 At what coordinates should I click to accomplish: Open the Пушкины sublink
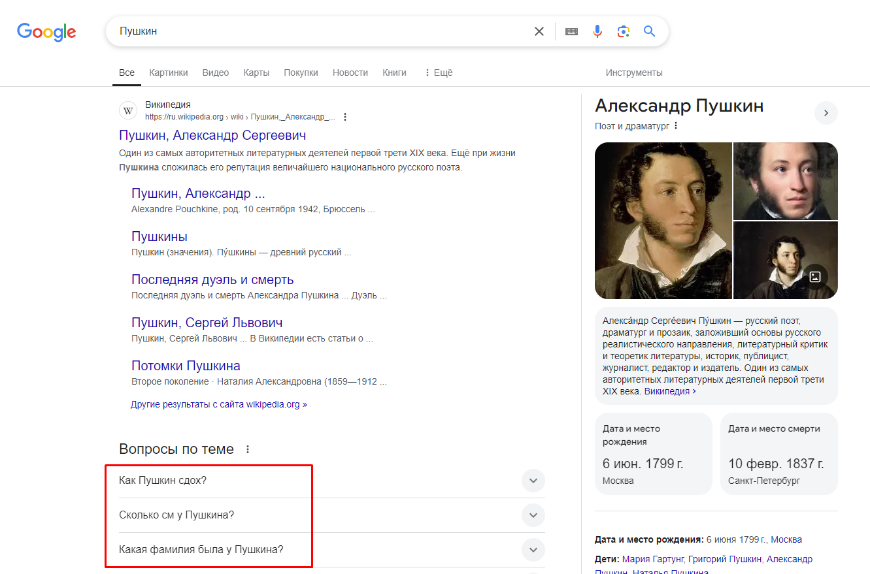point(159,236)
